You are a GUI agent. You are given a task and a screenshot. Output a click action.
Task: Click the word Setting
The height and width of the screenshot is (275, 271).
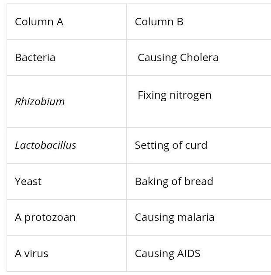pos(150,145)
